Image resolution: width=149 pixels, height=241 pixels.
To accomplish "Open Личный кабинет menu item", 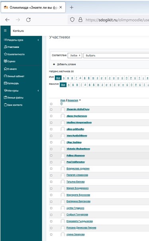I will tap(14, 76).
